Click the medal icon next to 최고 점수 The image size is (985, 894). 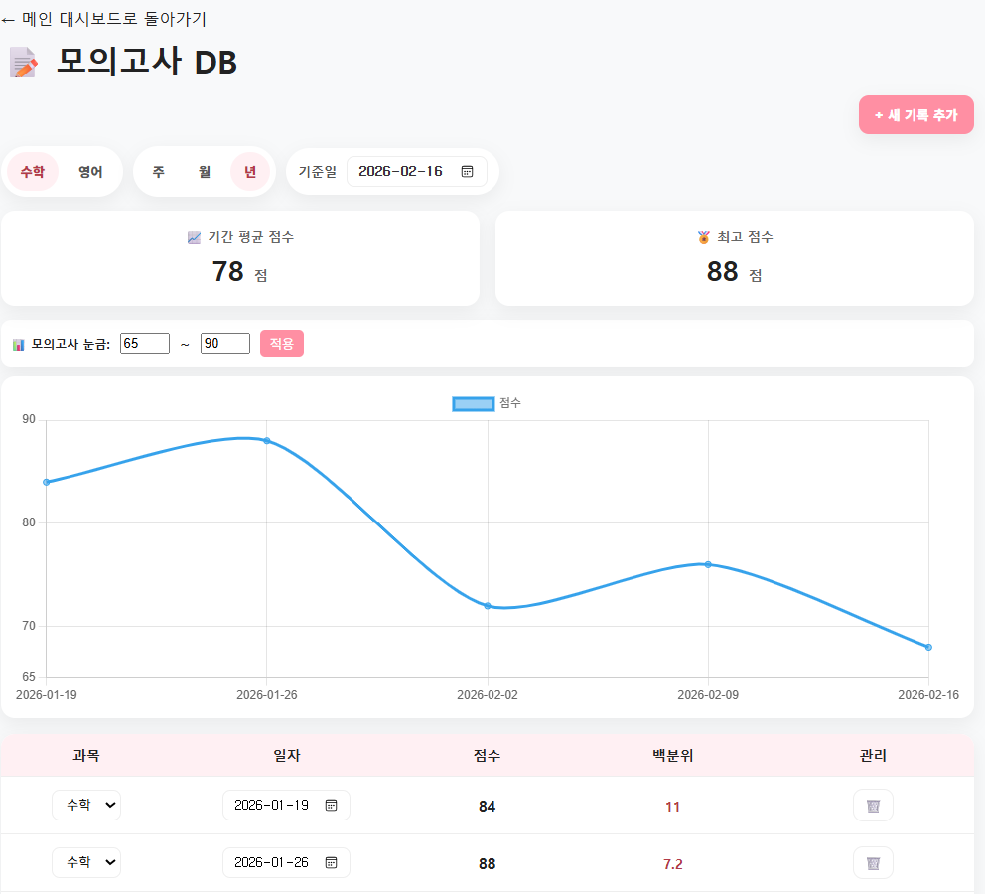tap(704, 237)
